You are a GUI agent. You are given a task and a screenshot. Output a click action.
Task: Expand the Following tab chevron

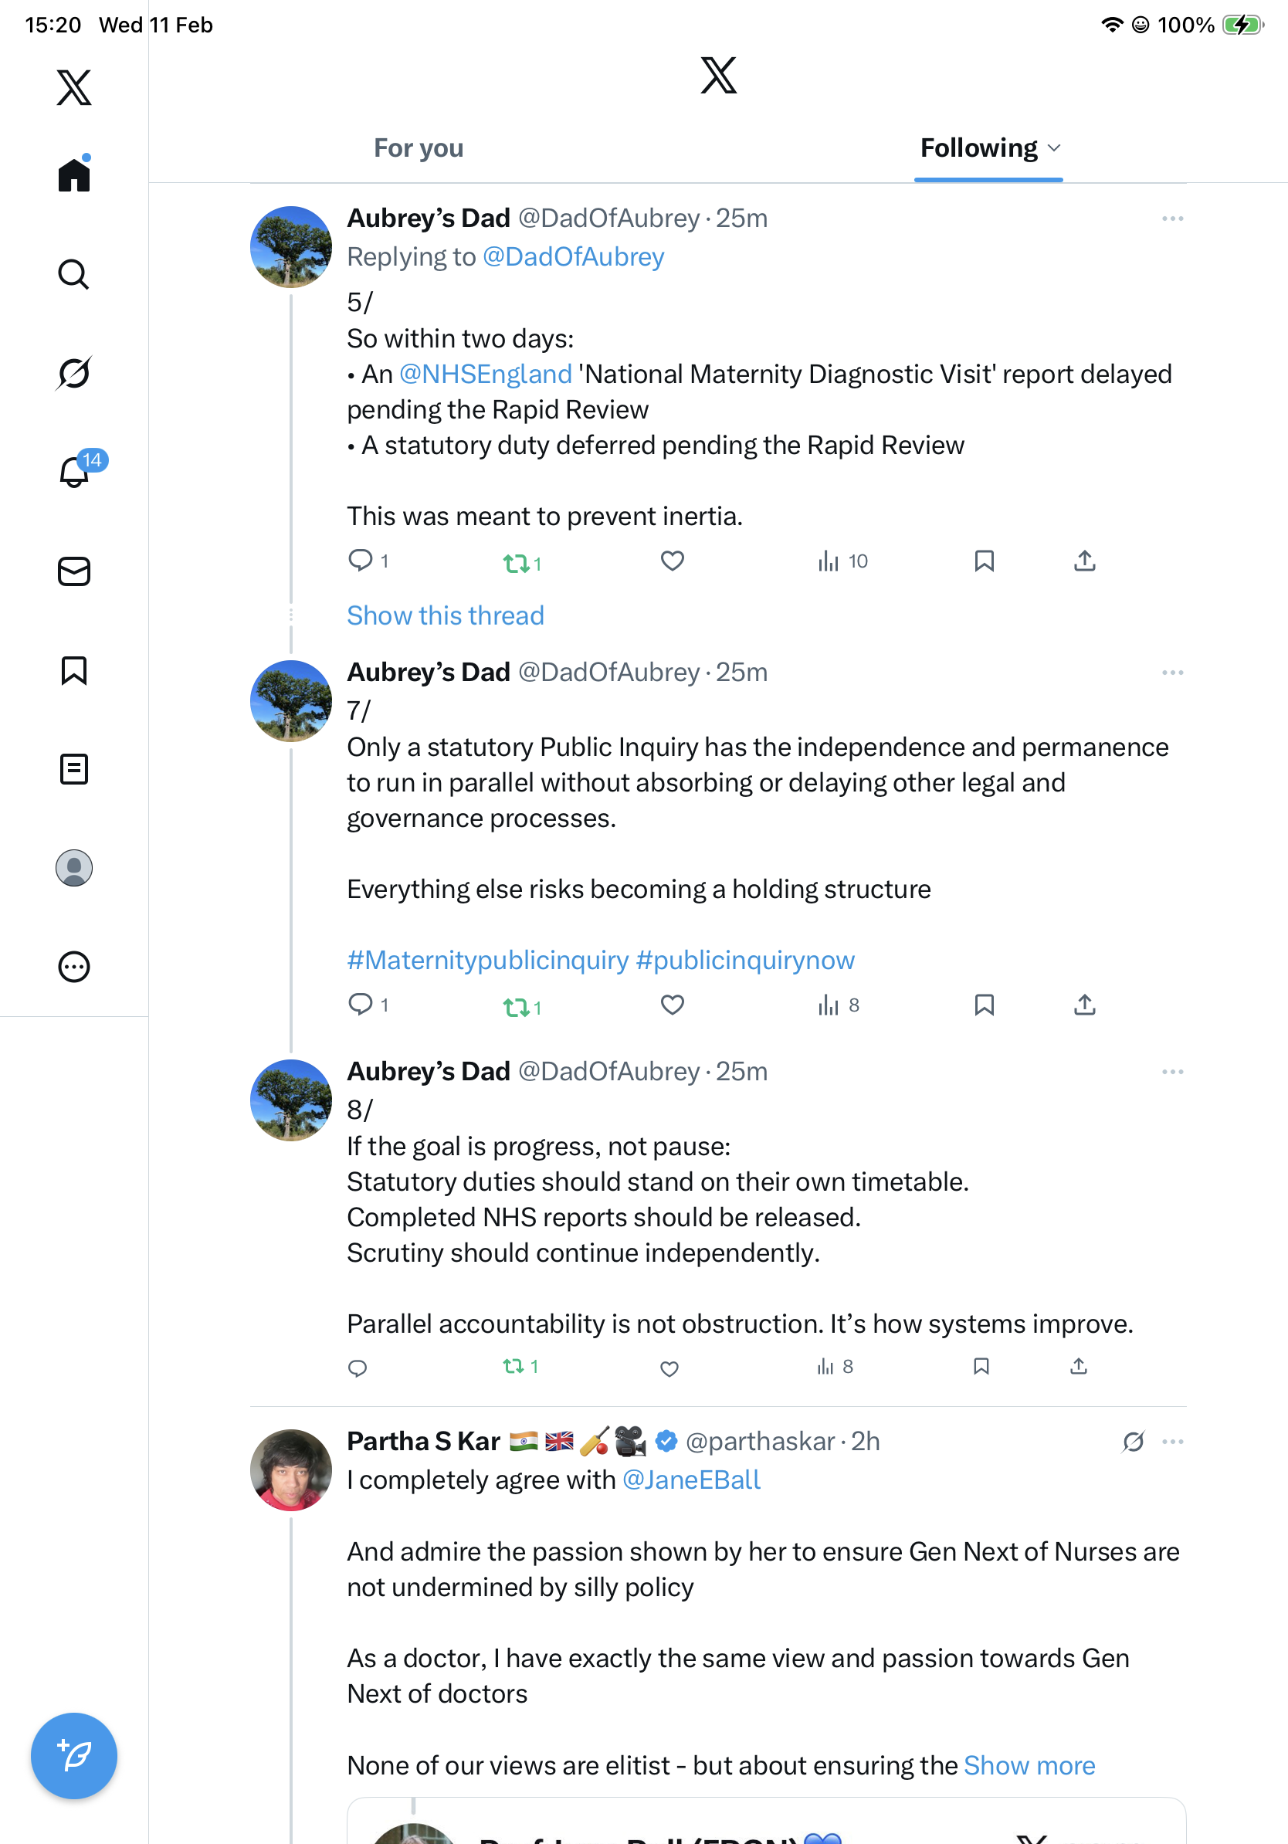(1054, 147)
